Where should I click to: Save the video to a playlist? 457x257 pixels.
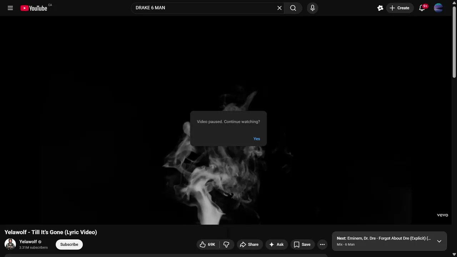tap(302, 245)
